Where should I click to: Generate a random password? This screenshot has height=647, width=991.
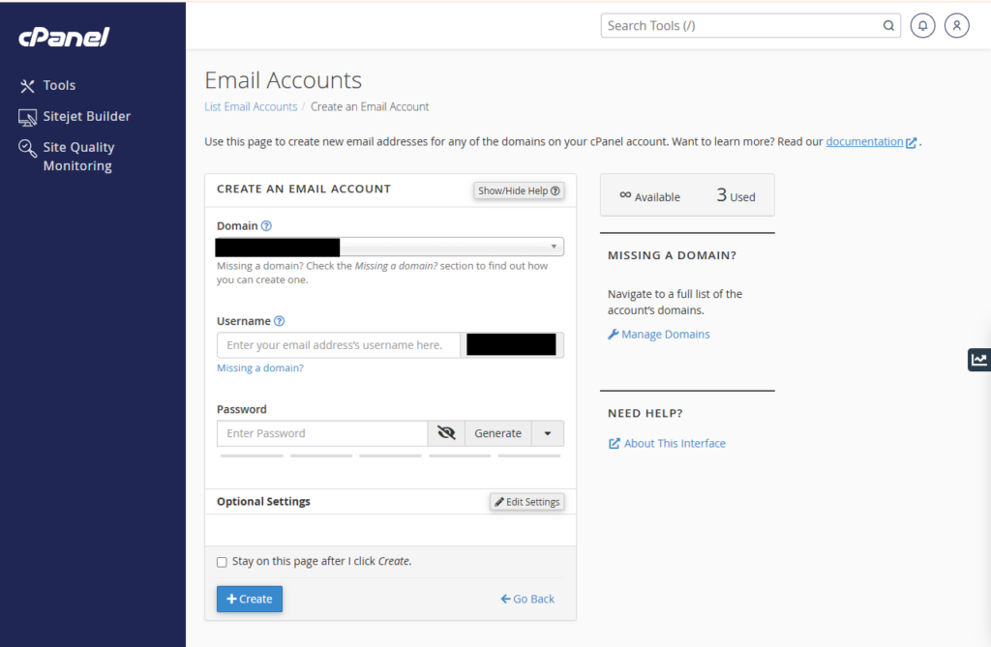(x=498, y=433)
